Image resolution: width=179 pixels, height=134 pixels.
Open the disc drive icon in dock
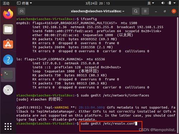[8, 90]
